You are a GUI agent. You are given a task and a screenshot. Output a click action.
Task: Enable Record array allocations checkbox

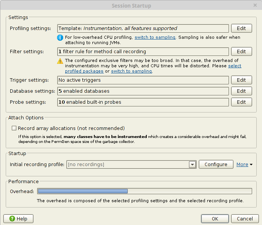[x=14, y=128]
